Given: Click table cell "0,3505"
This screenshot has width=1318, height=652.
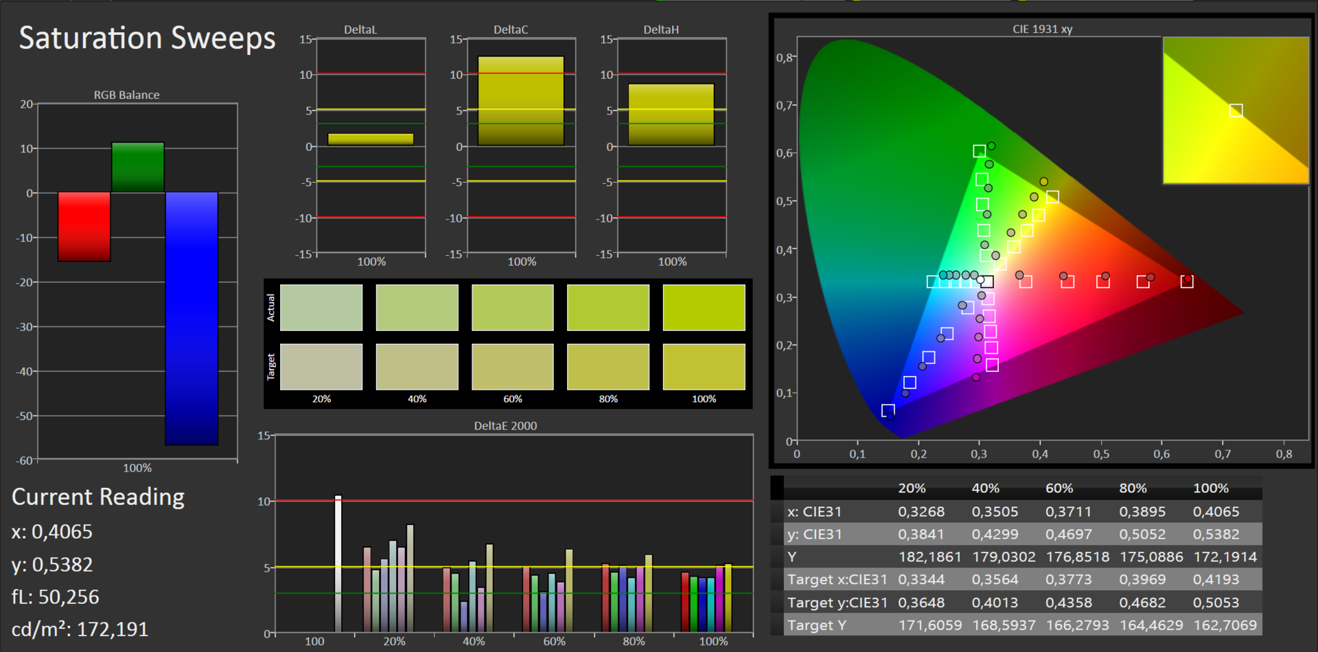Looking at the screenshot, I should coord(995,511).
